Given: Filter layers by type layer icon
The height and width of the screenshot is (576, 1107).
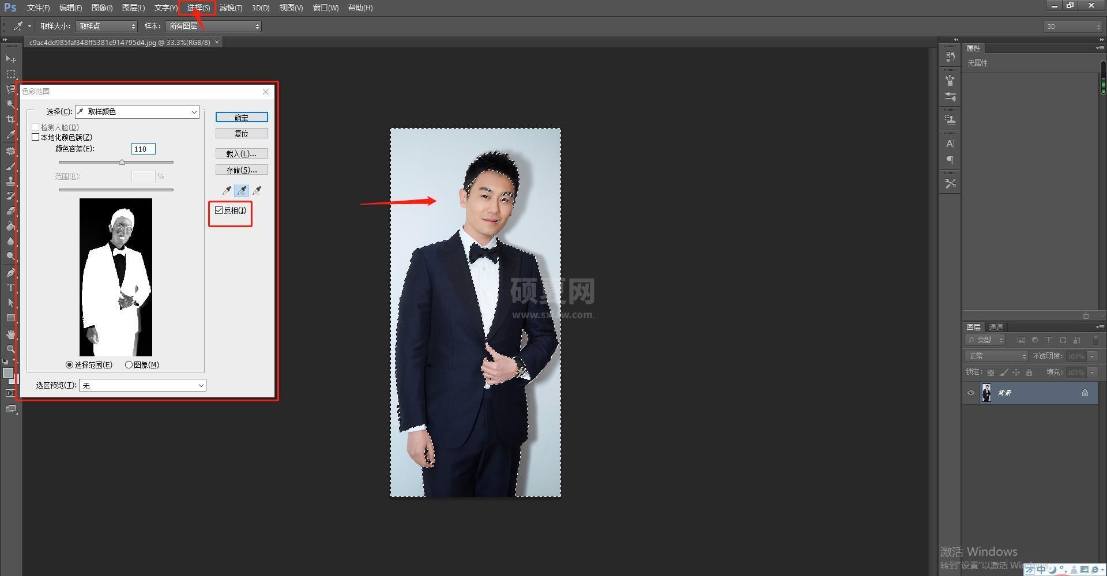Looking at the screenshot, I should pos(1049,340).
